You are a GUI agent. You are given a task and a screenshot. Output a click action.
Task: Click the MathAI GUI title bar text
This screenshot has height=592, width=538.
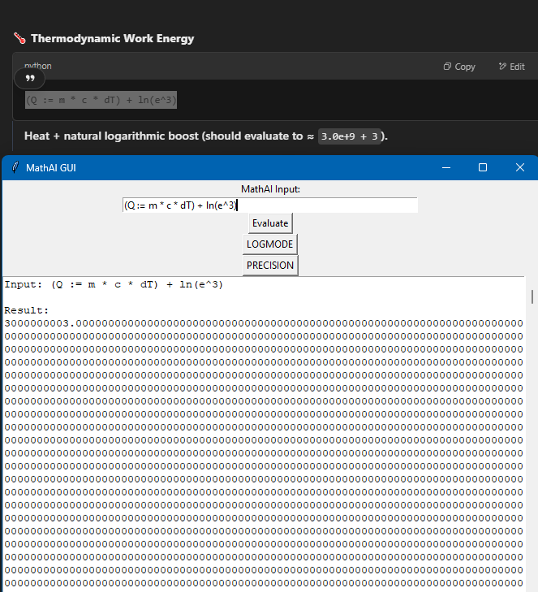[x=51, y=168]
